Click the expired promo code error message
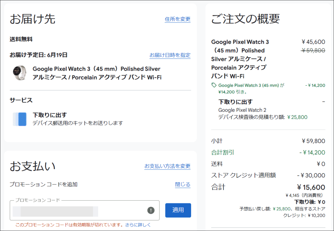Image resolution: width=334 pixels, height=231 pixels. [x=69, y=224]
